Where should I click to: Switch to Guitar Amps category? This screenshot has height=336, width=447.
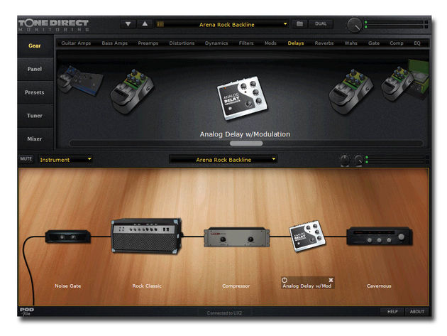pos(76,43)
